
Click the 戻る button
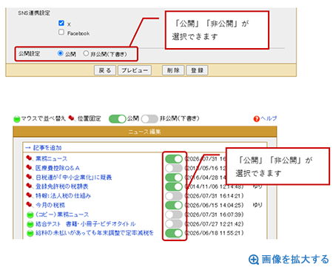coord(105,70)
